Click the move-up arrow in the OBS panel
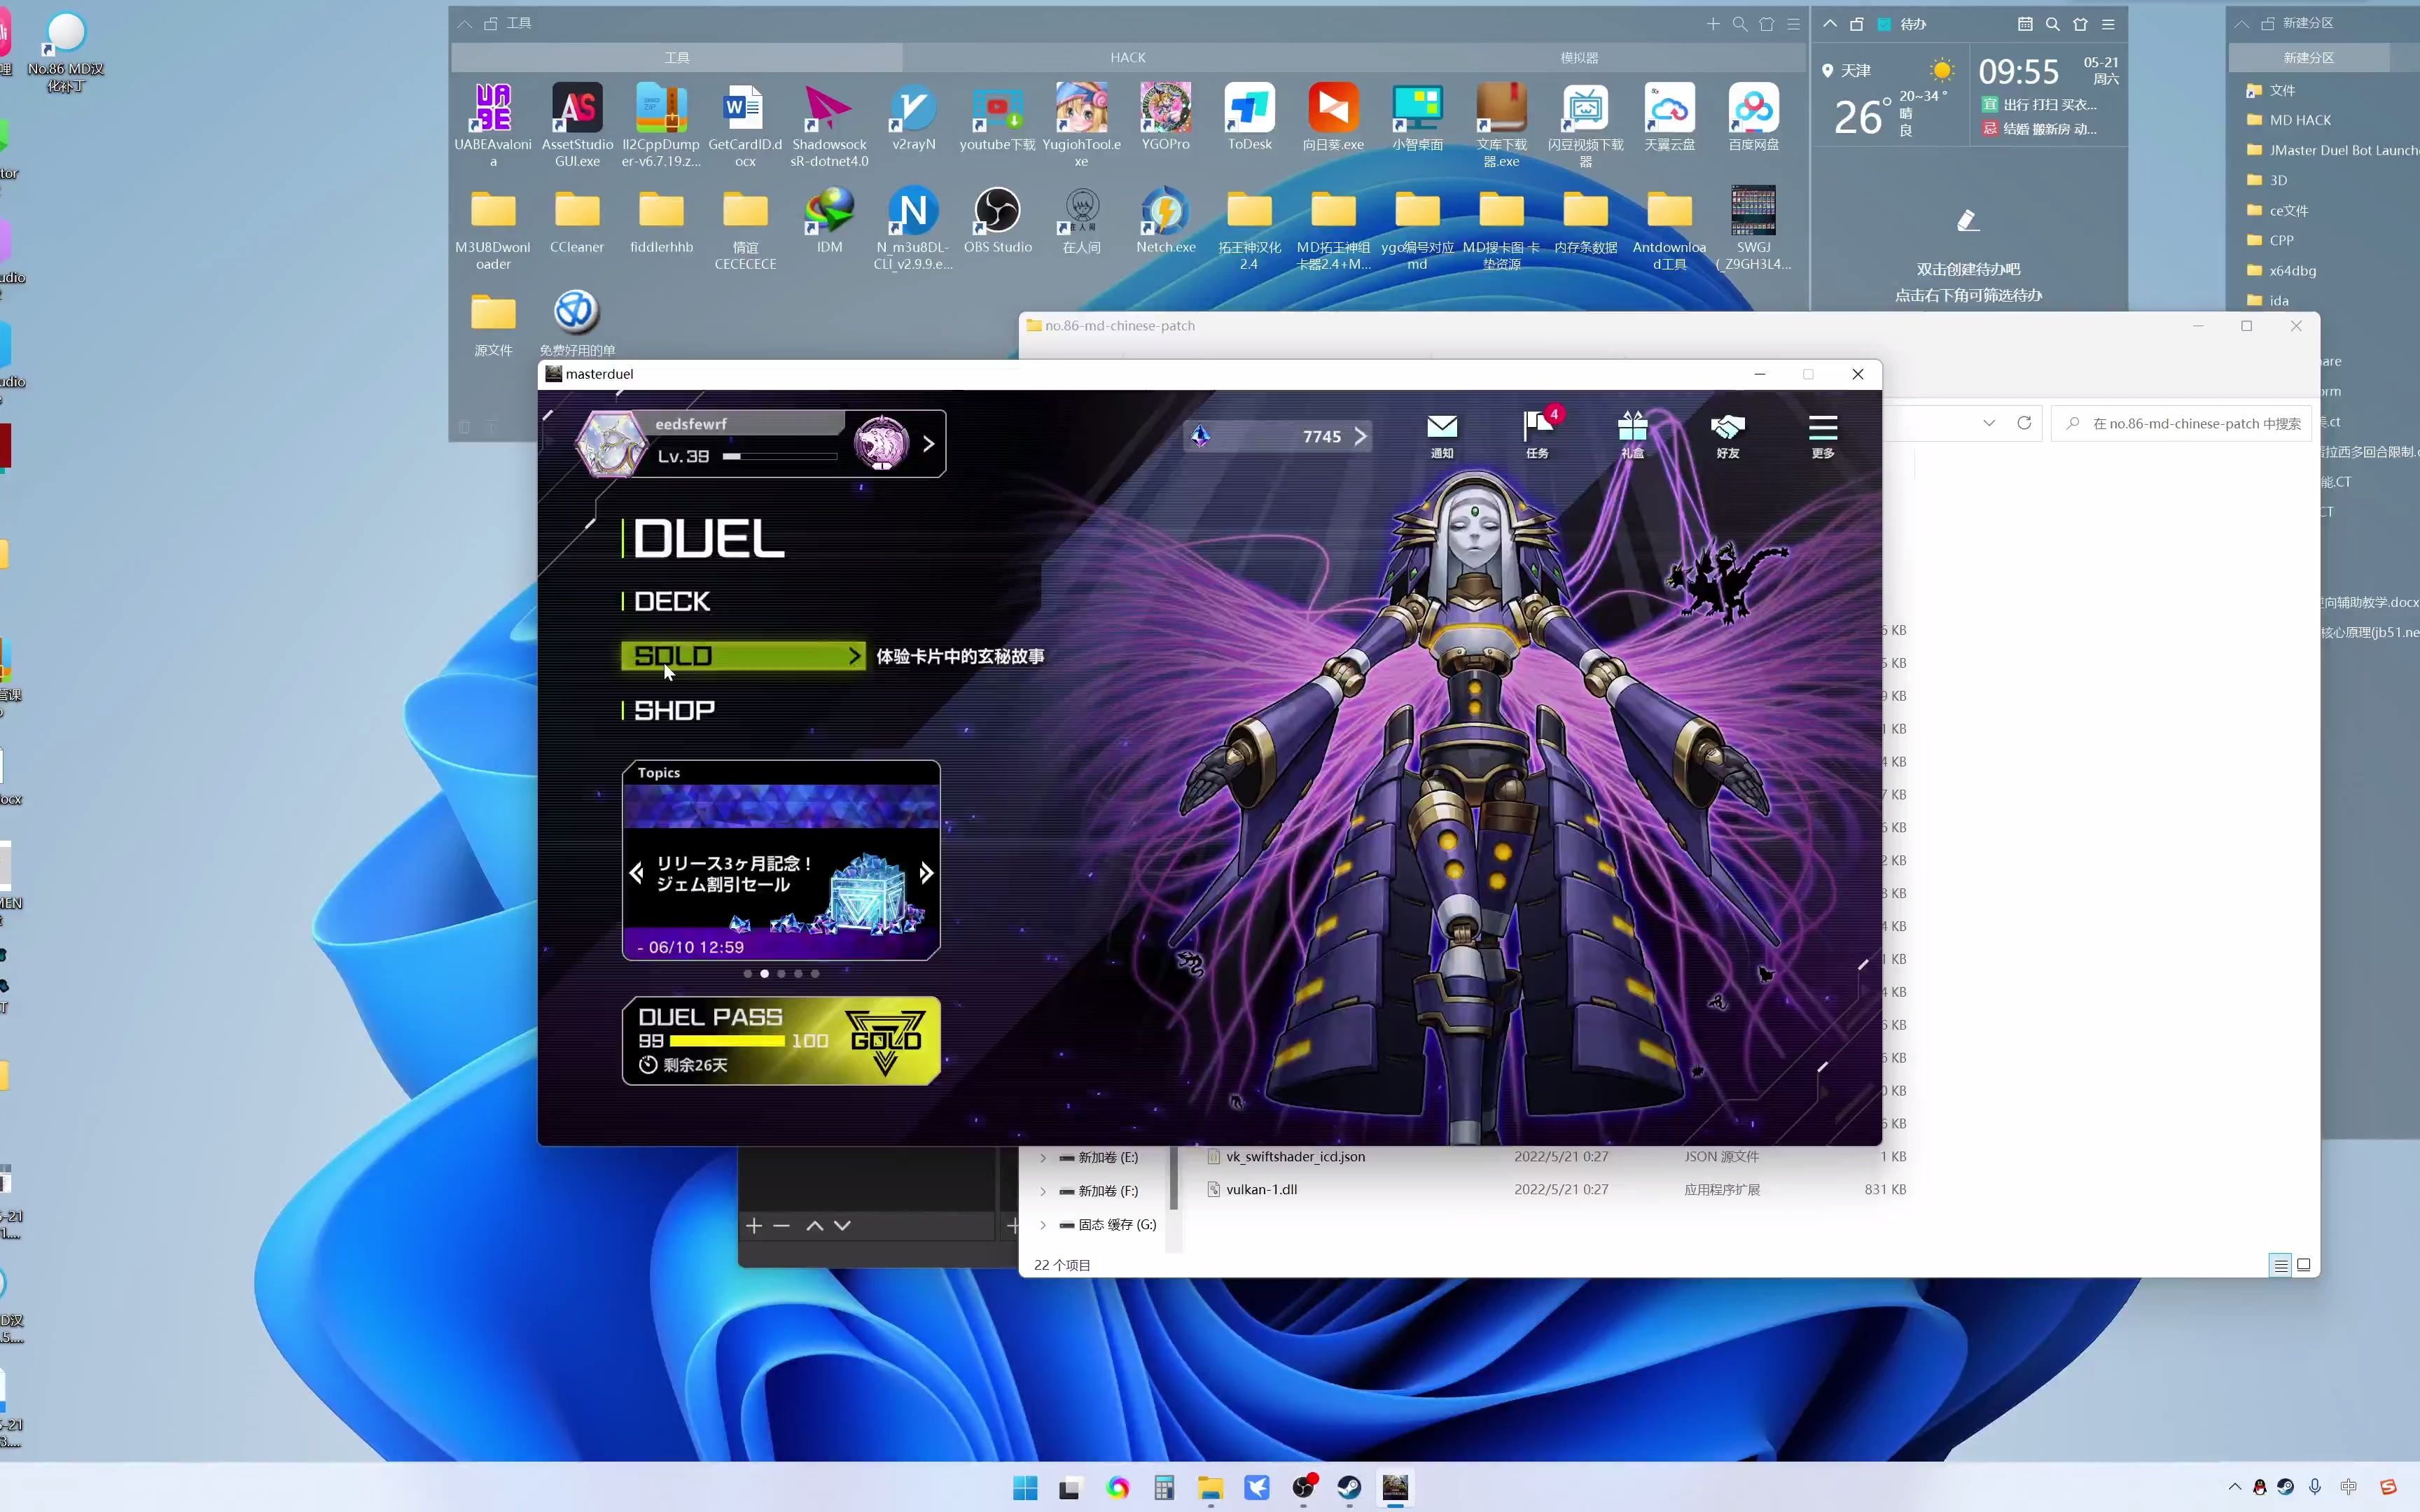This screenshot has height=1512, width=2420. 814,1225
